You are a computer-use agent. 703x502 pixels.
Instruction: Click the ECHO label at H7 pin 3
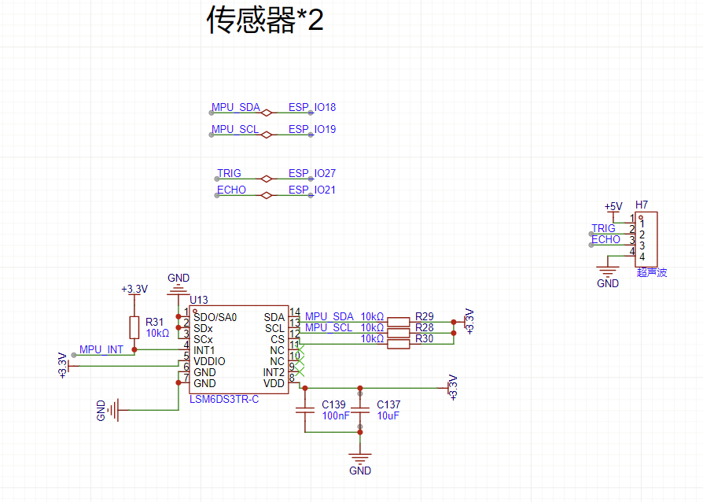tap(605, 239)
